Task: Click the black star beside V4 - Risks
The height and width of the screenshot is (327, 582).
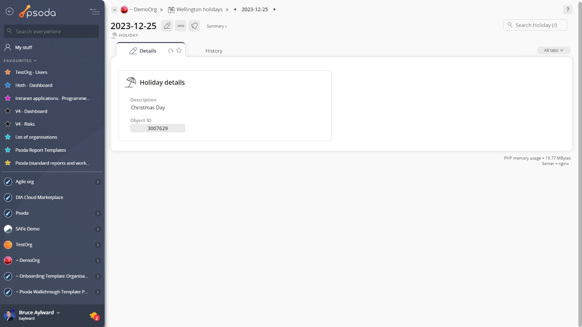Action: tap(8, 124)
